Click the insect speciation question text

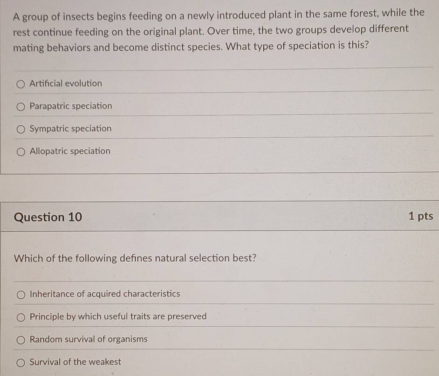219,31
